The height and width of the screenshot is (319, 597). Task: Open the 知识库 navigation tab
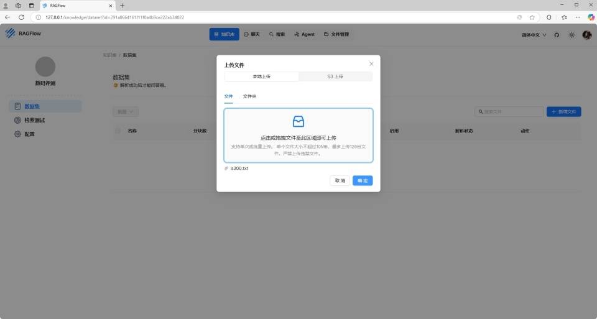click(224, 34)
